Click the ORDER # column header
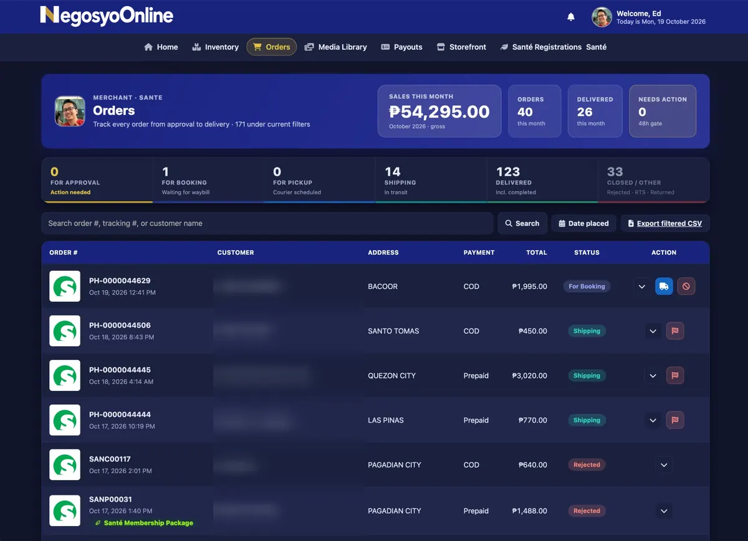 [64, 253]
